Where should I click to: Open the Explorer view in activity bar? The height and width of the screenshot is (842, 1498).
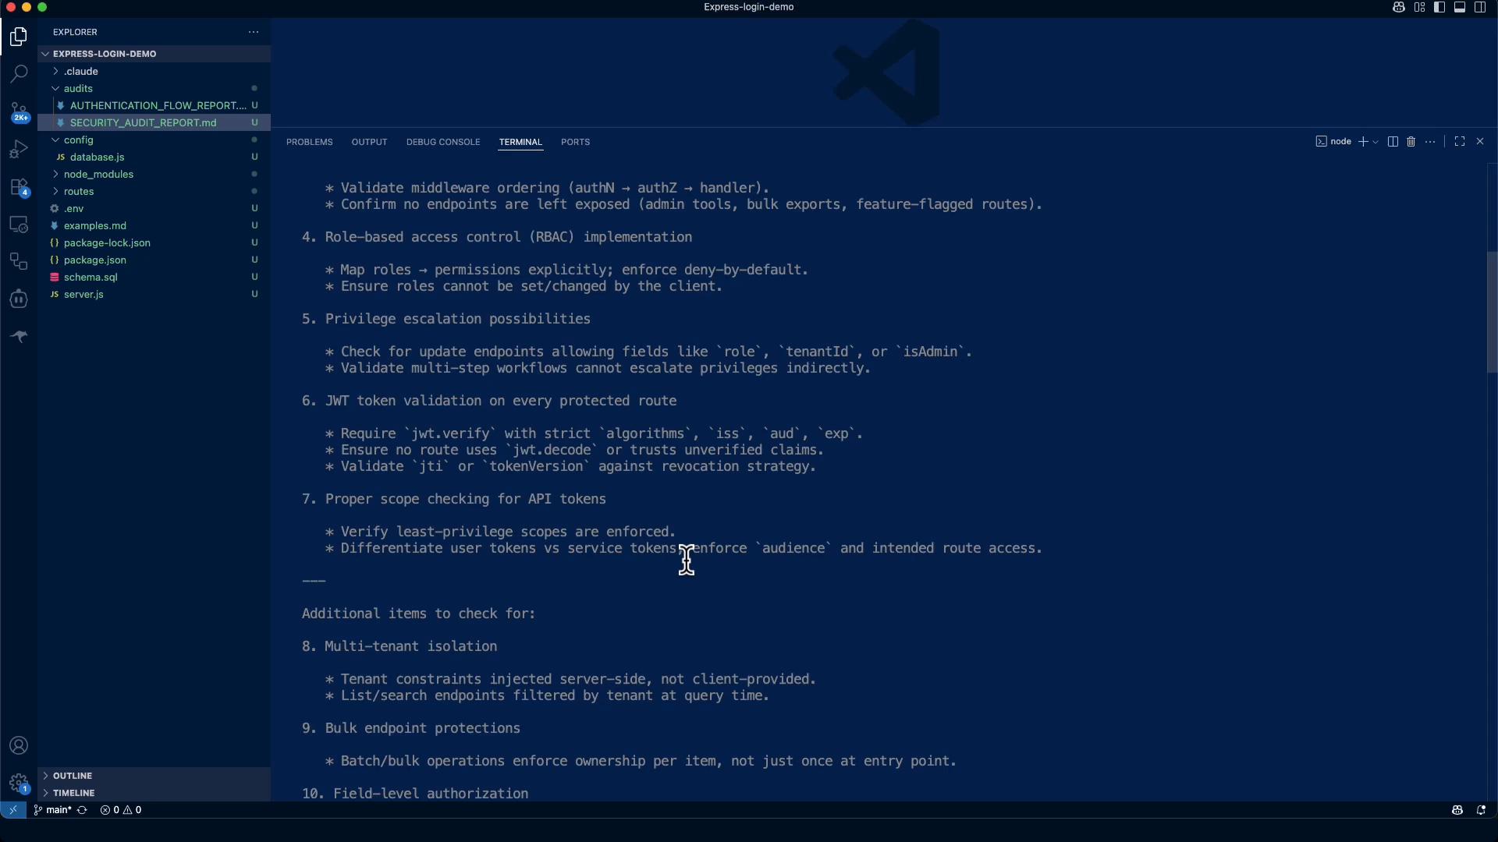coord(19,37)
